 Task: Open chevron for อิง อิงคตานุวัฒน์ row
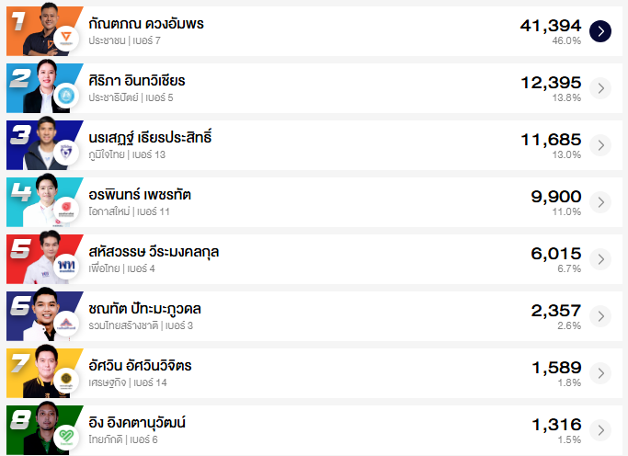599,430
